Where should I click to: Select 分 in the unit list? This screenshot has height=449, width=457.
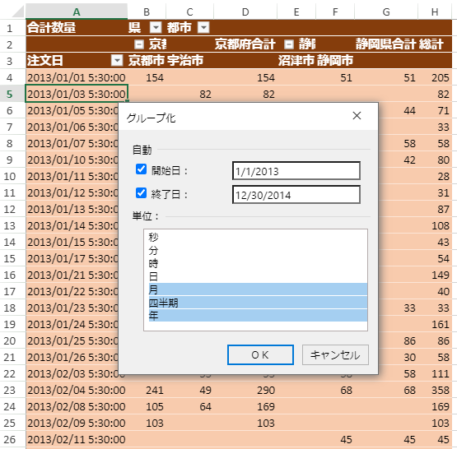pos(258,250)
